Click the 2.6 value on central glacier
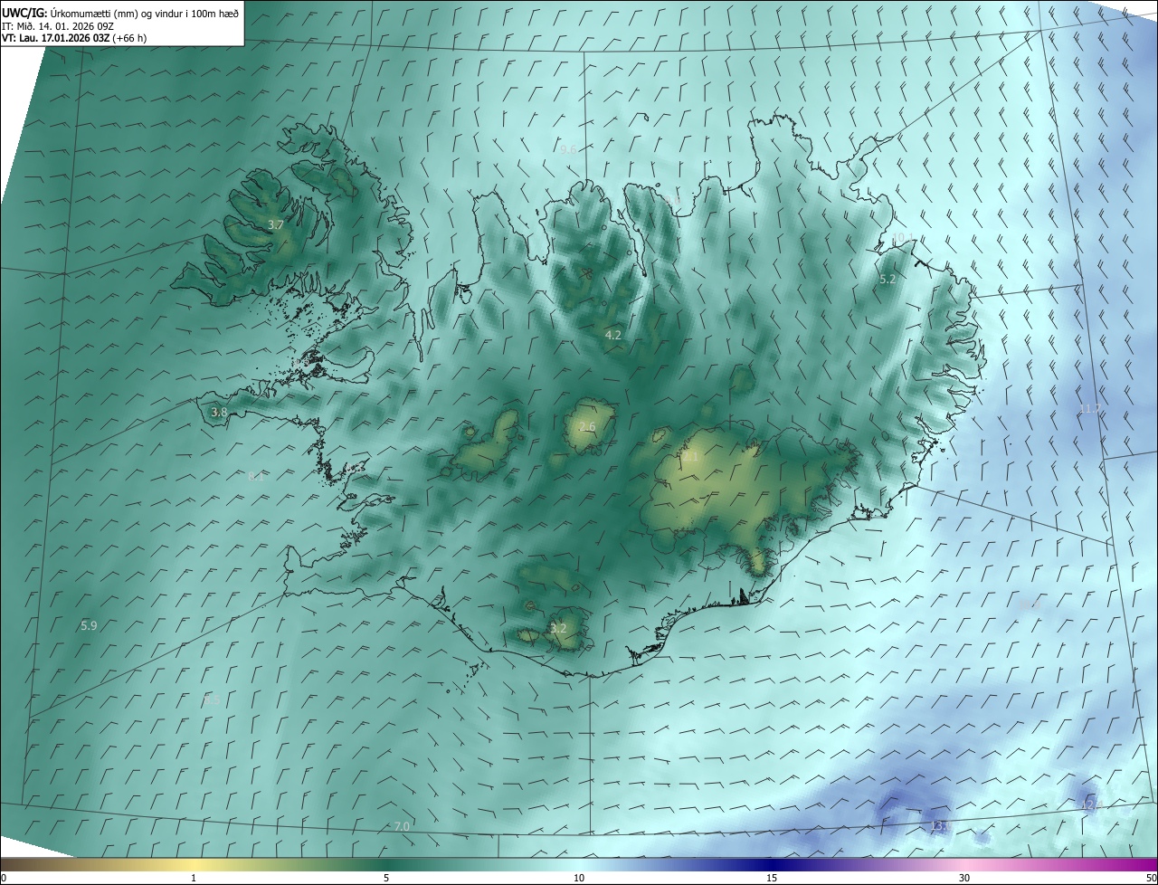The height and width of the screenshot is (885, 1158). 587,427
